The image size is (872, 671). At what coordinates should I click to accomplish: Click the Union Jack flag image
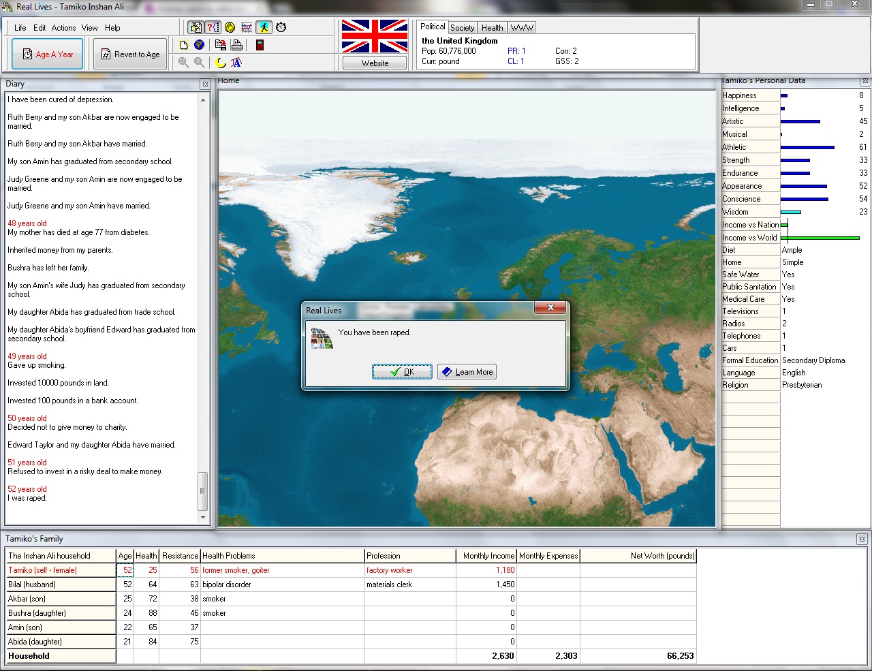374,36
